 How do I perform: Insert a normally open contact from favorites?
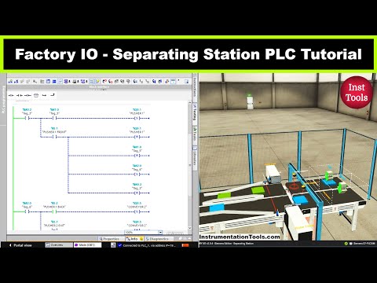pyautogui.click(x=11, y=95)
